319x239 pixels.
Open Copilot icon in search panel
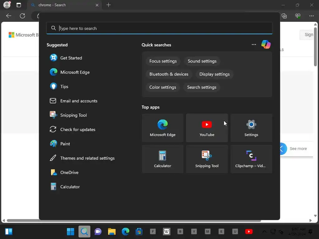click(x=266, y=45)
